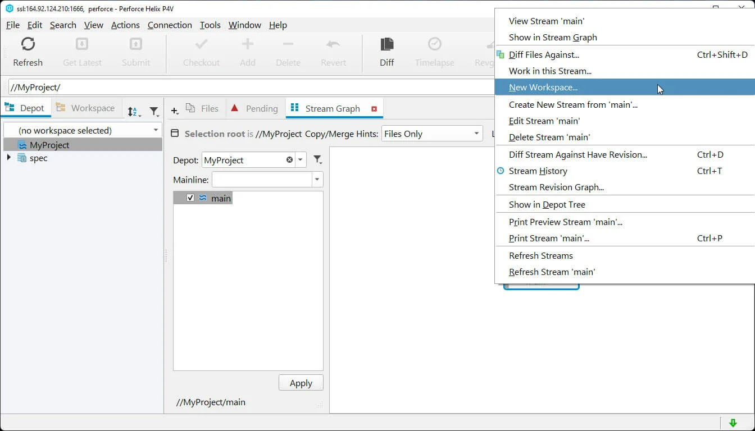Click the green arrow in status bar
The height and width of the screenshot is (431, 755).
click(733, 423)
